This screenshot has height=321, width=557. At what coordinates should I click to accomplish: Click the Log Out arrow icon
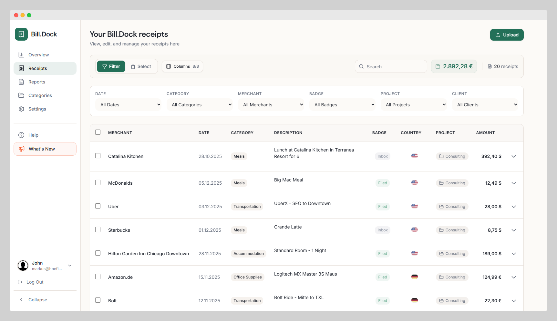coord(20,282)
